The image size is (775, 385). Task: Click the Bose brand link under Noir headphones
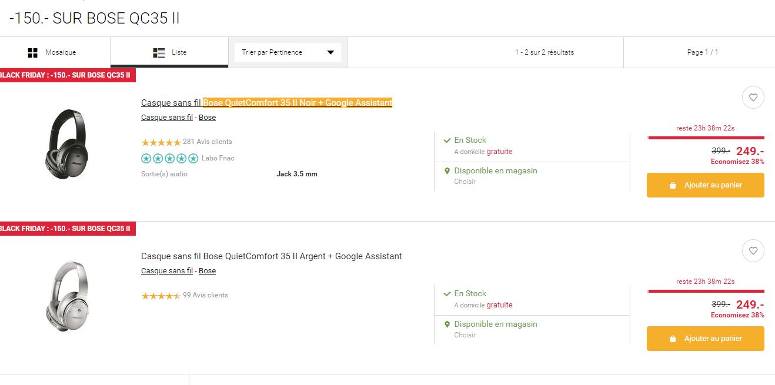coord(207,118)
